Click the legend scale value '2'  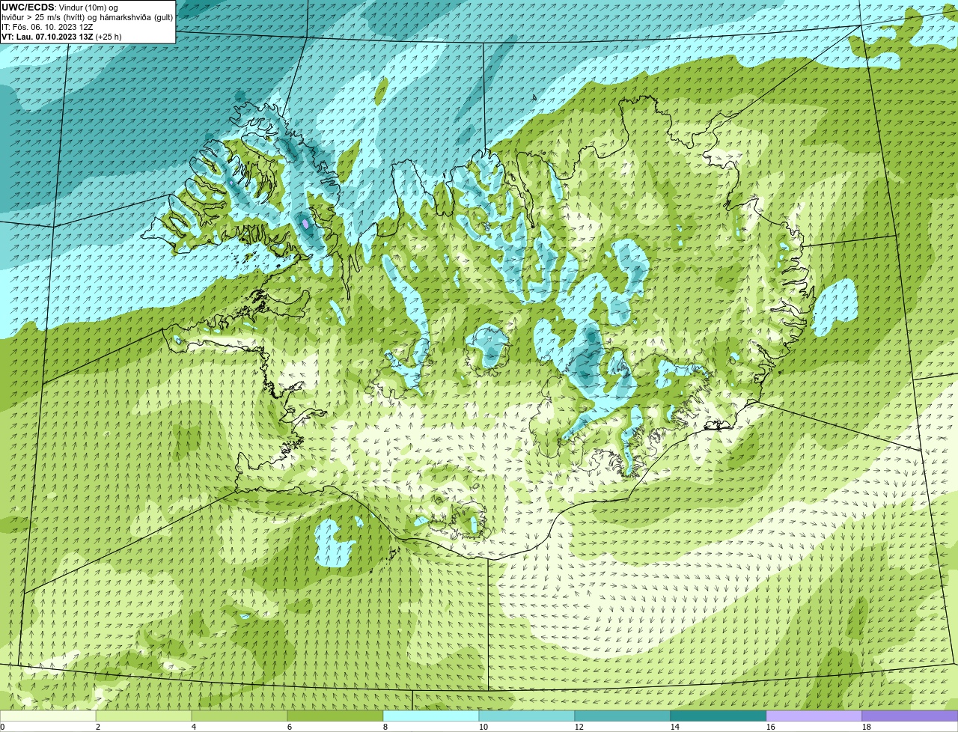point(98,727)
